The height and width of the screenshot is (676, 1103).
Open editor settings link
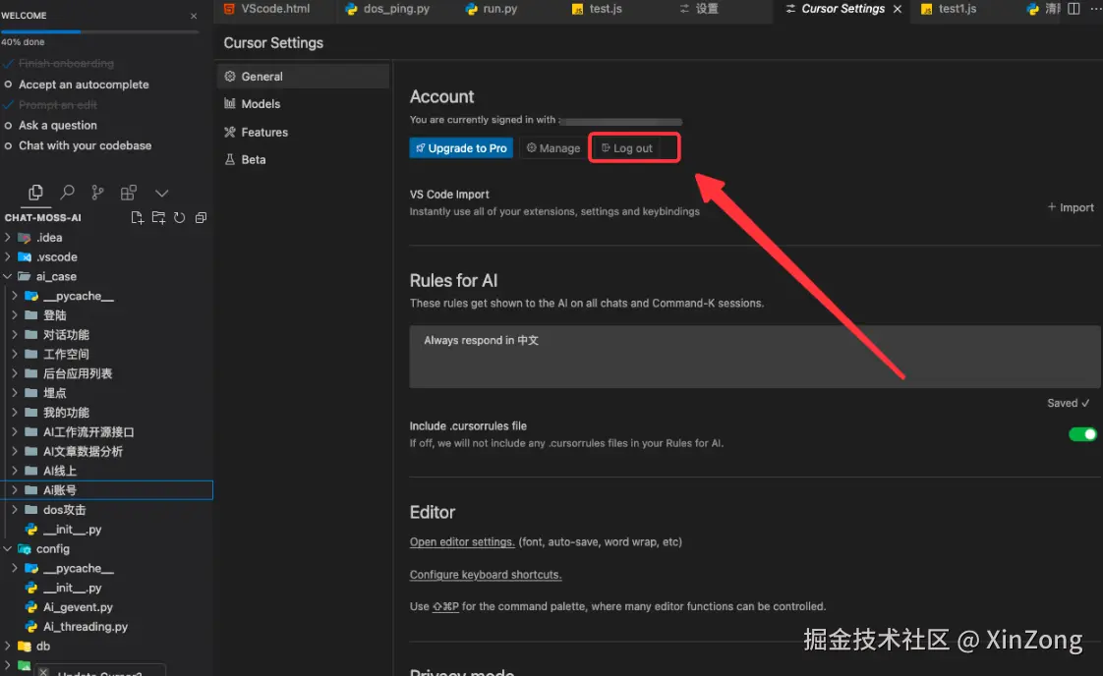[x=462, y=541]
